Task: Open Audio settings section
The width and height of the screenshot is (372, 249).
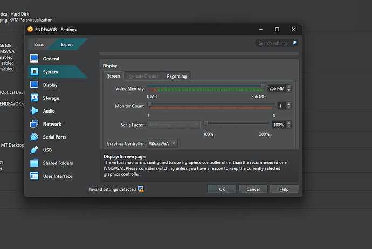Action: click(58, 110)
